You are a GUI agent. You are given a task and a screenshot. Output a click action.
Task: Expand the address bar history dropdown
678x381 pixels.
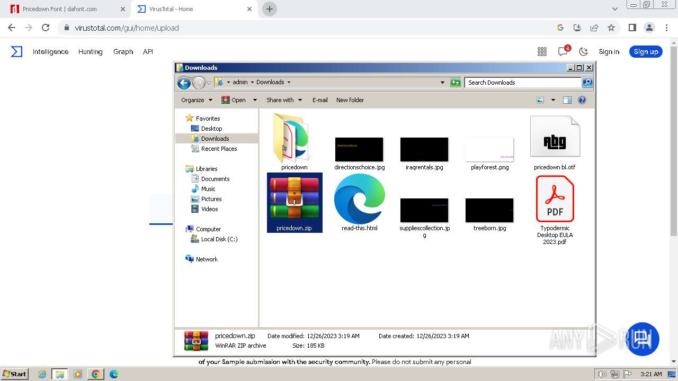pyautogui.click(x=442, y=82)
